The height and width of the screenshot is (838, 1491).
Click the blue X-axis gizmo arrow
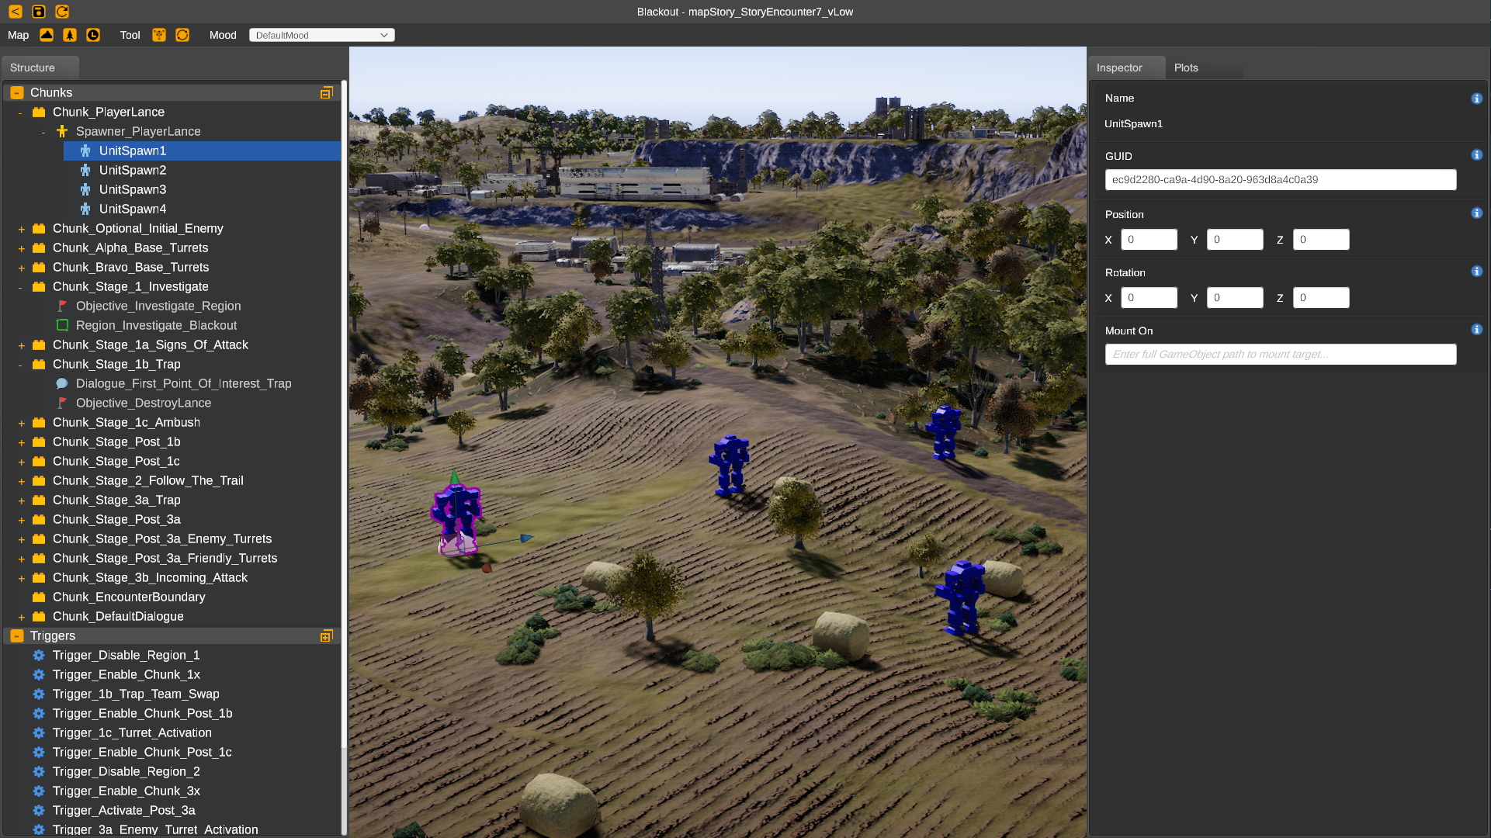tap(527, 538)
